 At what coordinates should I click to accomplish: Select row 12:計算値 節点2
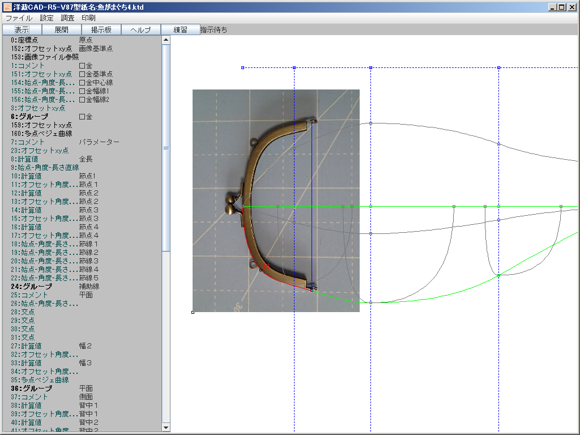point(55,193)
